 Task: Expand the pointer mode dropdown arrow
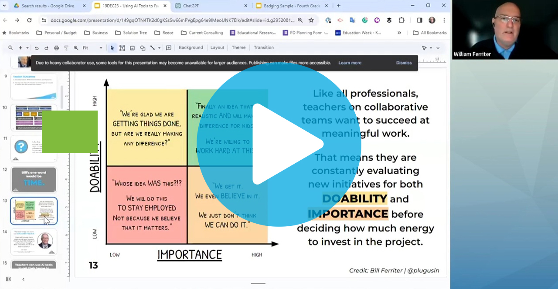pyautogui.click(x=431, y=48)
